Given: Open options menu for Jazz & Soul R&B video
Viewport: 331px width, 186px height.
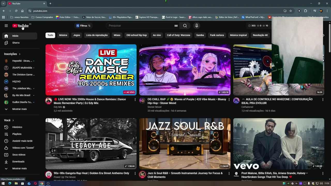Looking at the screenshot, I should (229, 173).
